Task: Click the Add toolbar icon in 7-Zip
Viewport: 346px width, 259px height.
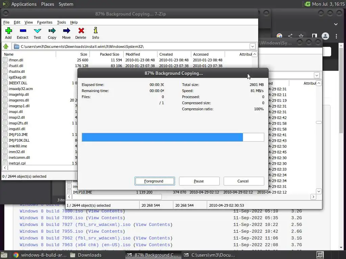Action: point(8,31)
